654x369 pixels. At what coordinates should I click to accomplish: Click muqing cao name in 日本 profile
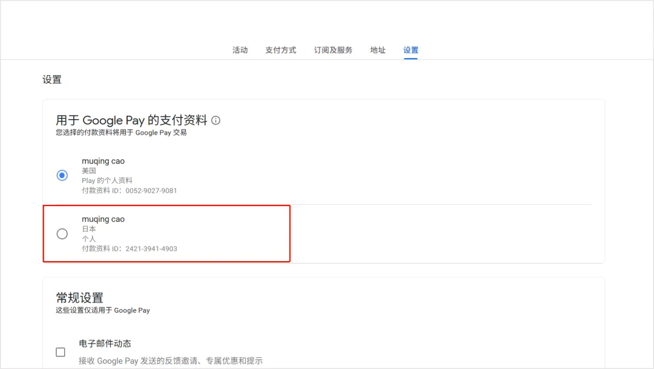(103, 219)
